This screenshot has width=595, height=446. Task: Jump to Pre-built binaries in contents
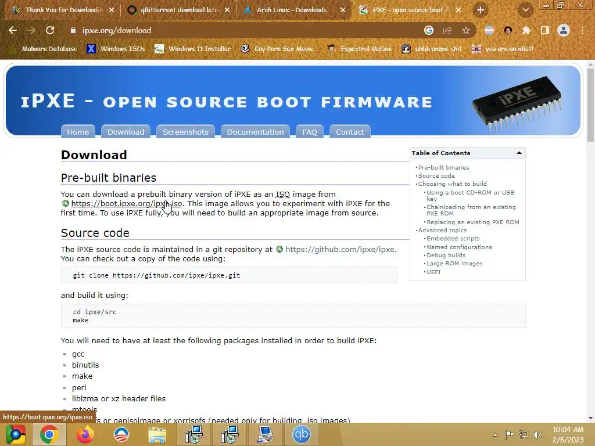443,167
